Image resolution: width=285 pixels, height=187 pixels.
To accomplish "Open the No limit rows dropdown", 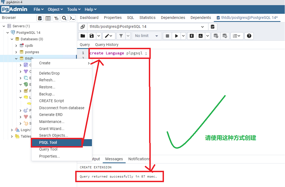I will coord(146,35).
